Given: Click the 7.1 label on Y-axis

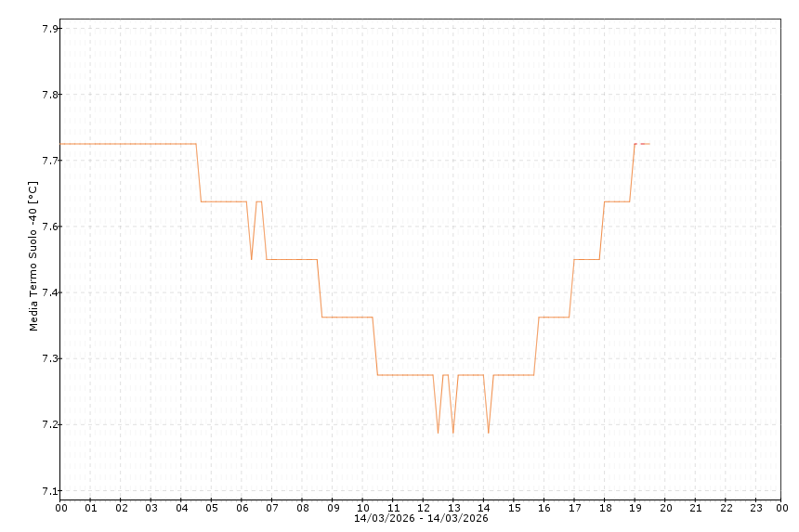Looking at the screenshot, I should click(x=46, y=491).
